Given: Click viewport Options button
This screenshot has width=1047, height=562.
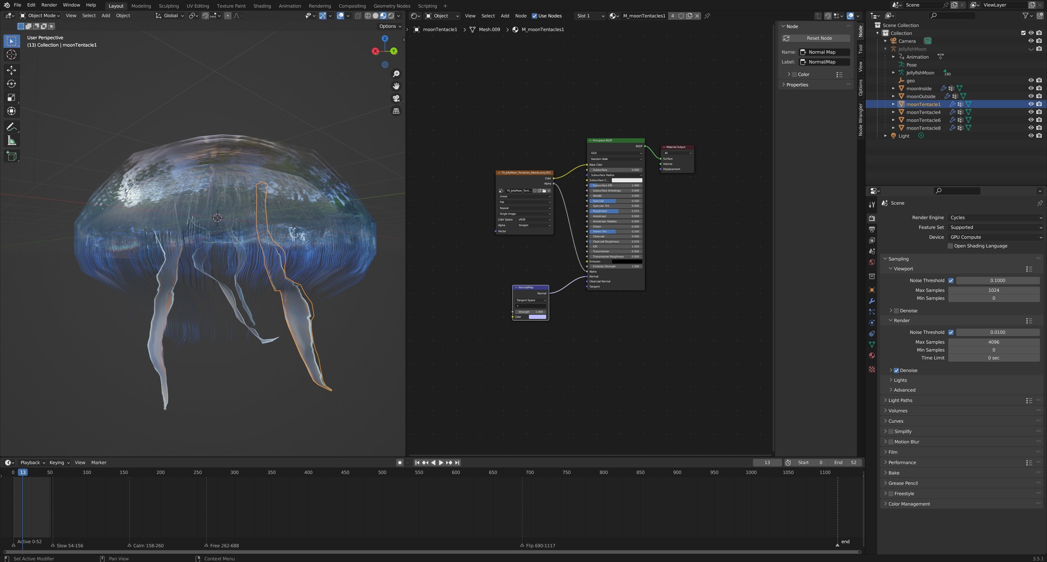Looking at the screenshot, I should 390,26.
